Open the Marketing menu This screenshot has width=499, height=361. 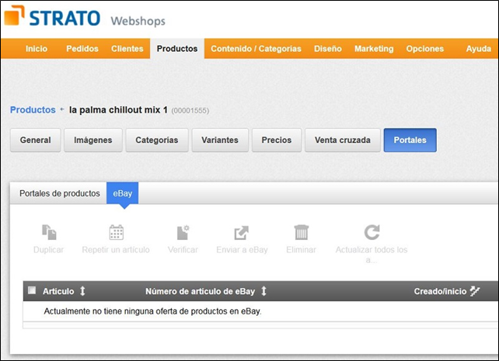[x=374, y=49]
